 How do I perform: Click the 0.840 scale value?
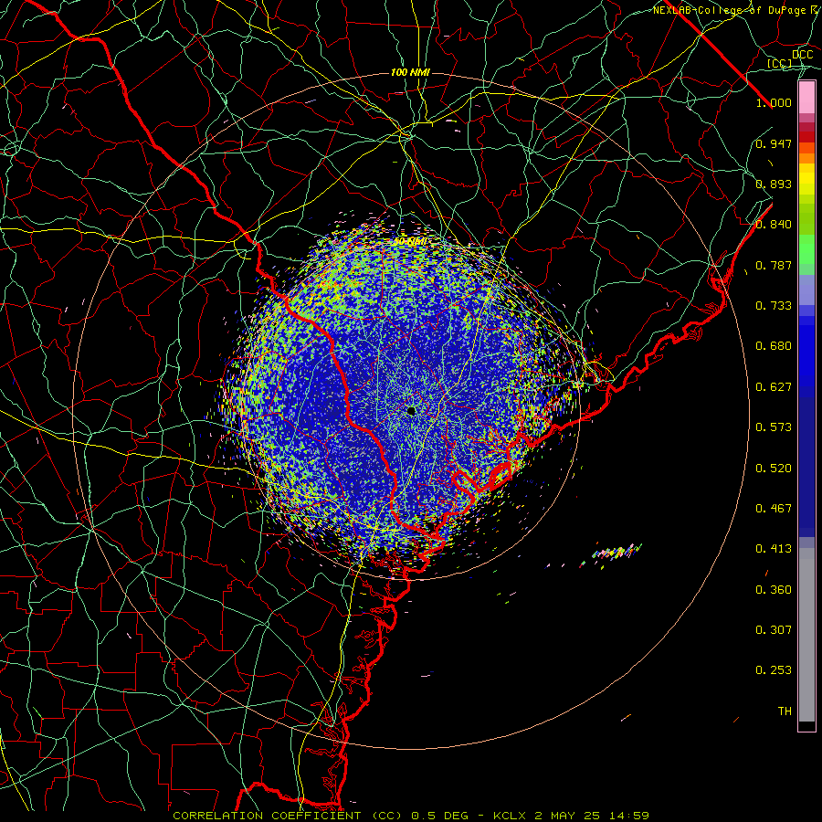pos(774,225)
